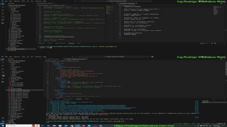Open Search view in the upper VS Code window
Viewport: 227px width, 127px height.
(2, 7)
